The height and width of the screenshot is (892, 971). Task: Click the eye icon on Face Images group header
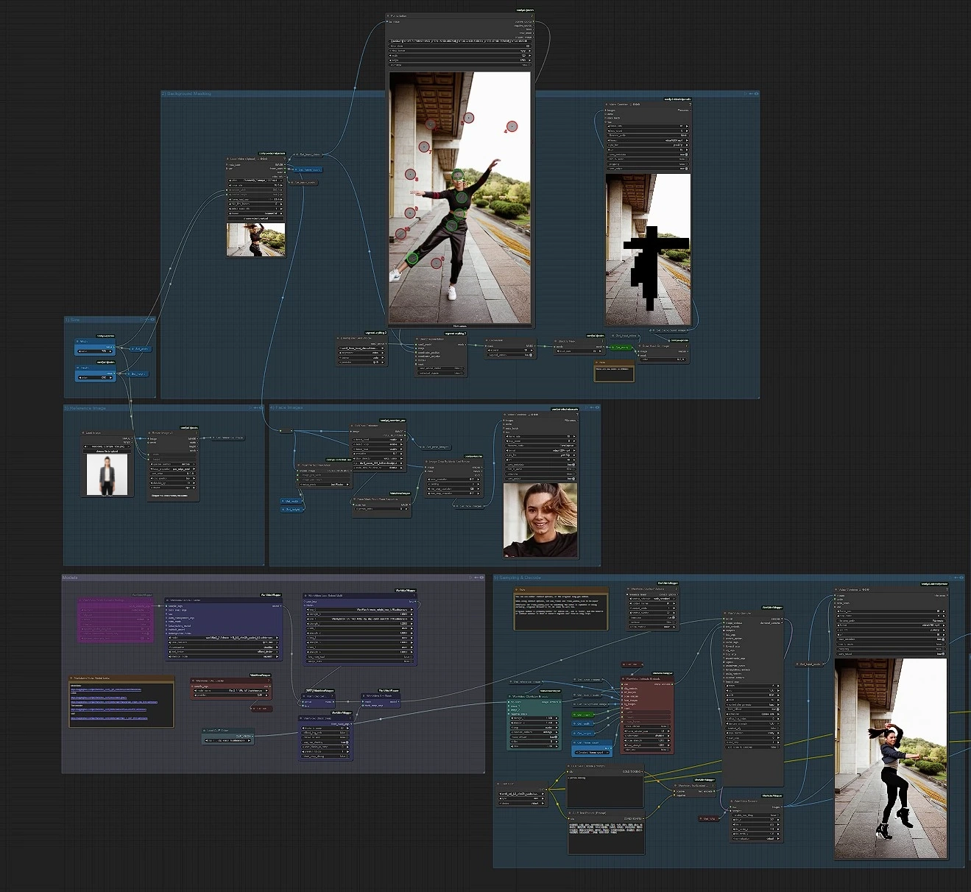coord(597,407)
